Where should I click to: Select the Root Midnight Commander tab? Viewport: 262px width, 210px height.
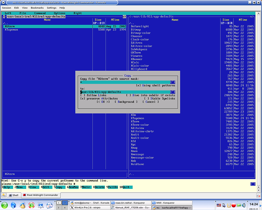tap(41, 195)
